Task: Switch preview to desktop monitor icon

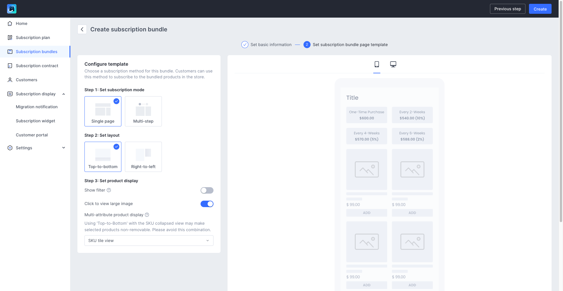Action: pos(393,64)
